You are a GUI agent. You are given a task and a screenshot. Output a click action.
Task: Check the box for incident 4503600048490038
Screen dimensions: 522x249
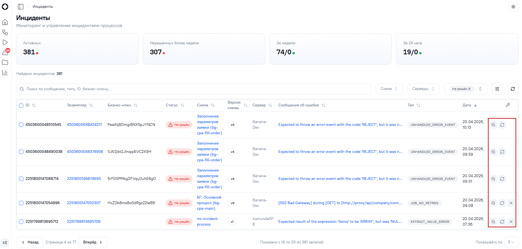pyautogui.click(x=21, y=152)
